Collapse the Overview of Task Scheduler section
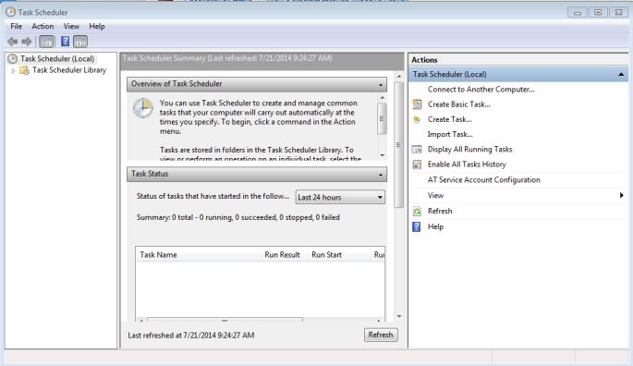Screen dimensions: 633x366 coord(381,84)
